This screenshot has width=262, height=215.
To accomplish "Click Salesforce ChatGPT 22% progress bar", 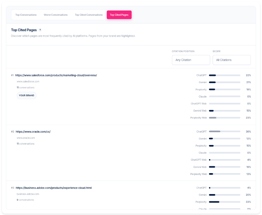I will 225,75.
